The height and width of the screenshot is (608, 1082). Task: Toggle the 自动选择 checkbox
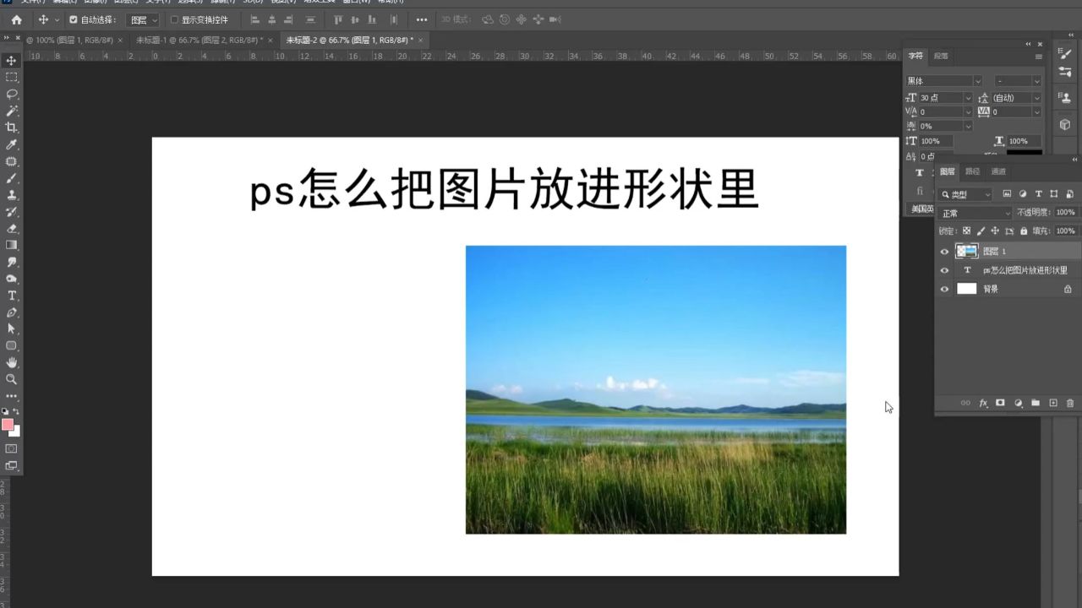(x=72, y=19)
